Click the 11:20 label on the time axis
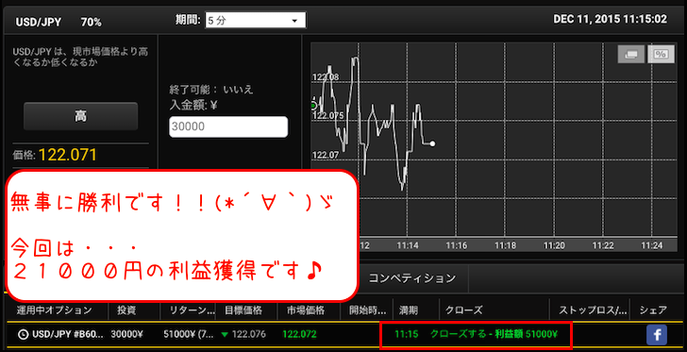This screenshot has height=352, width=687. [x=554, y=246]
